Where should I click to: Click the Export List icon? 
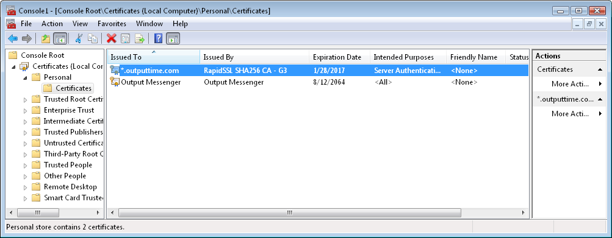pyautogui.click(x=139, y=38)
